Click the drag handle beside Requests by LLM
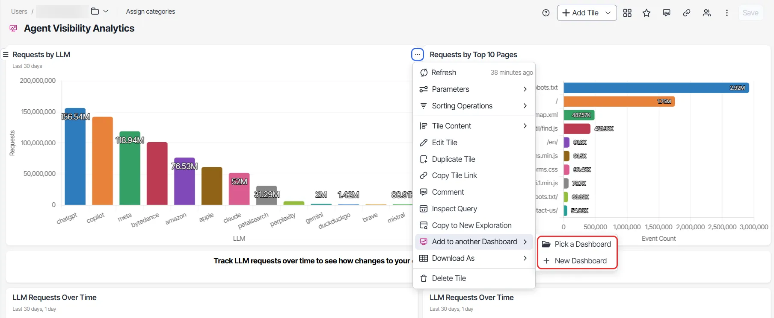 click(6, 55)
